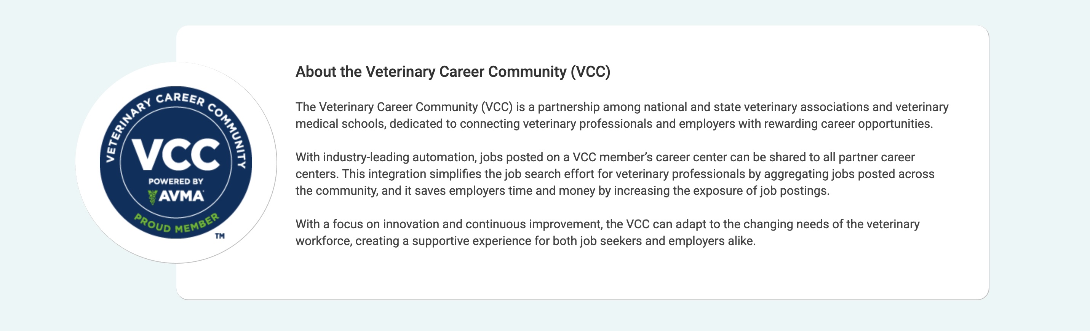This screenshot has height=331, width=1090.
Task: Click the green Proud Member text
Action: (177, 223)
